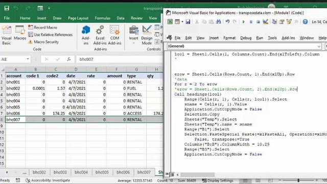Open Excel Add-ins manager

coord(100,35)
